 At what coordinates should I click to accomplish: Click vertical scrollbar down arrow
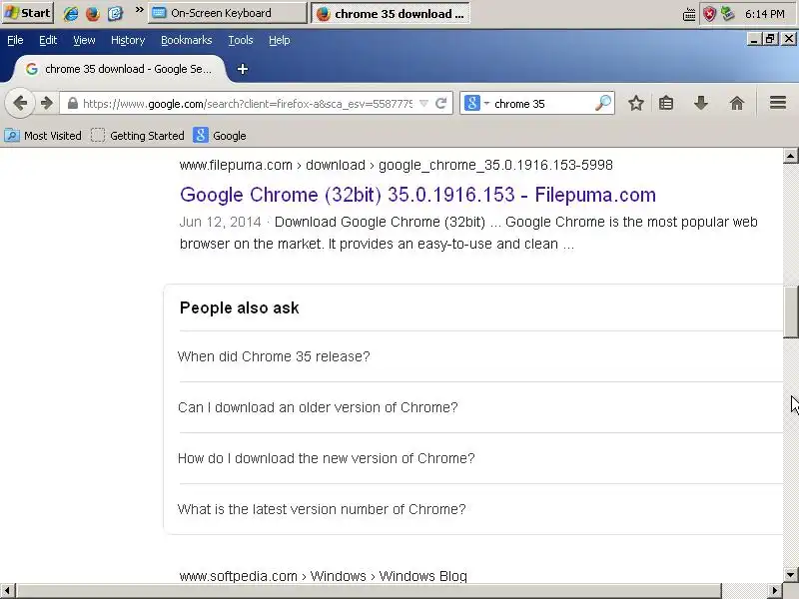[x=790, y=575]
